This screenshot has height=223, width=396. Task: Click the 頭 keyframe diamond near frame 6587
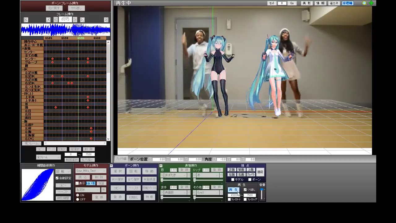tap(56, 107)
